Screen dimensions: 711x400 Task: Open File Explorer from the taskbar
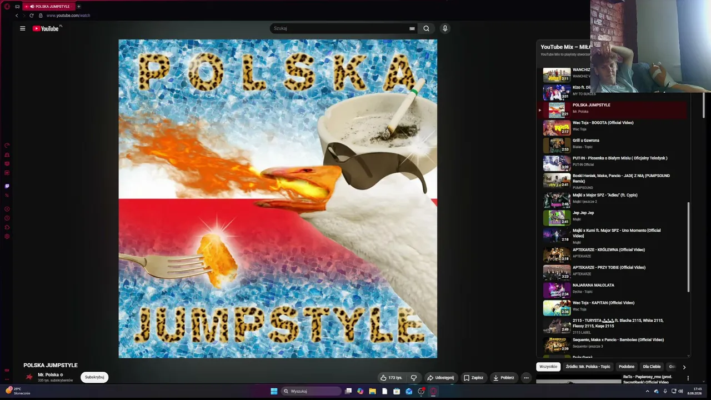pyautogui.click(x=372, y=391)
